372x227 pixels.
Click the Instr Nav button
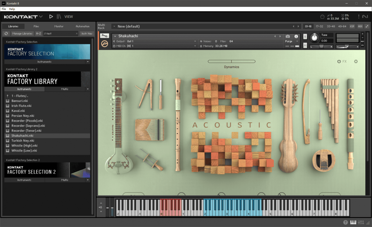tap(87, 34)
